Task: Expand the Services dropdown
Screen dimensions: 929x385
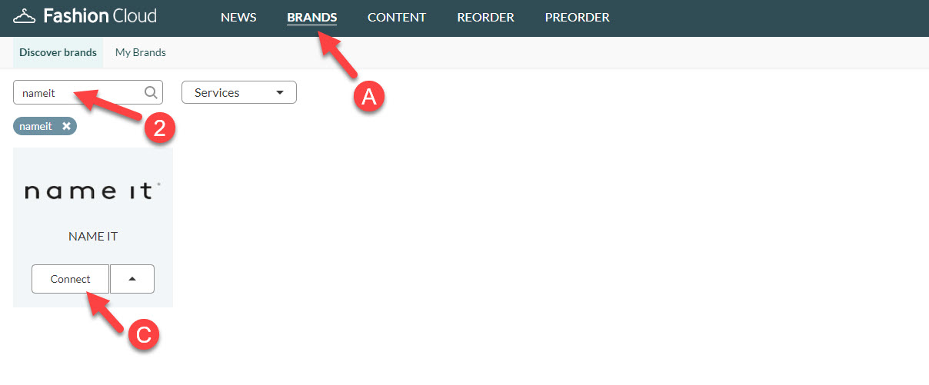Action: pyautogui.click(x=238, y=93)
